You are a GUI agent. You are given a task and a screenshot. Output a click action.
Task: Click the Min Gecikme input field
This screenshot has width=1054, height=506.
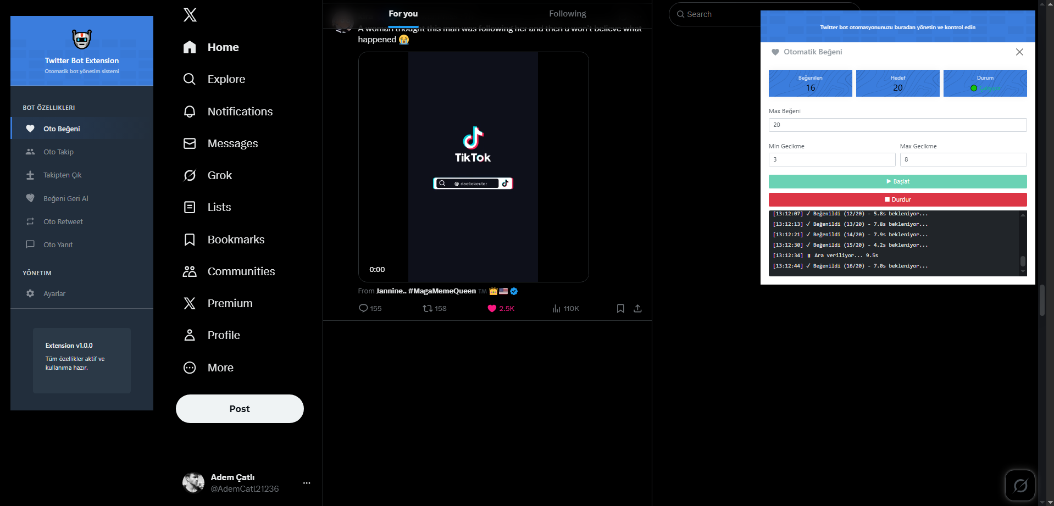coord(832,159)
